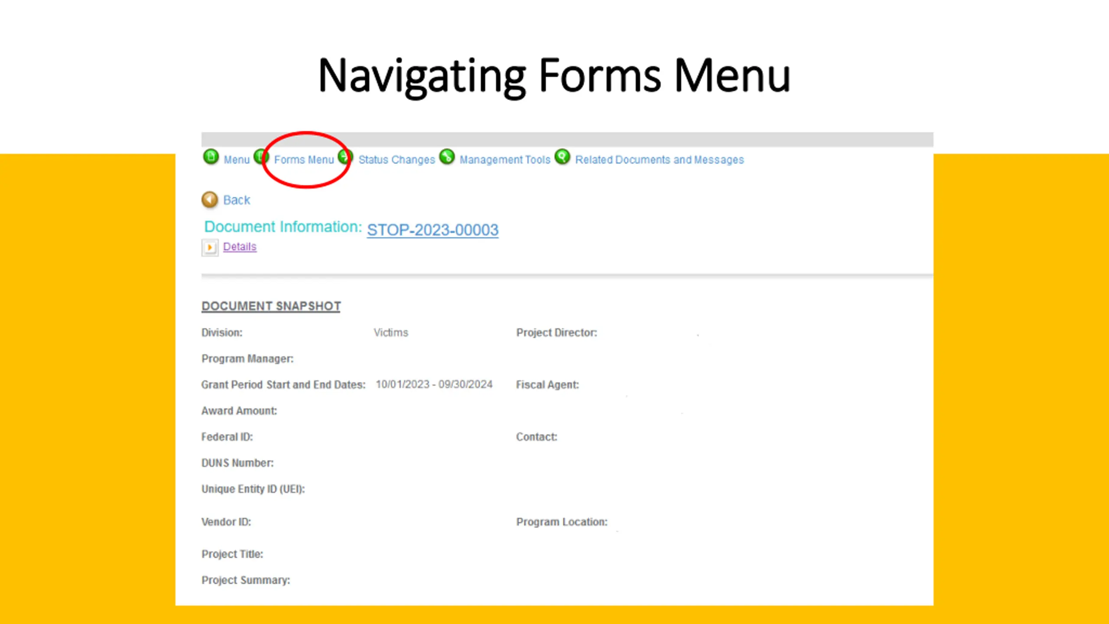The width and height of the screenshot is (1109, 624).
Task: Click the Division: label
Action: click(222, 332)
